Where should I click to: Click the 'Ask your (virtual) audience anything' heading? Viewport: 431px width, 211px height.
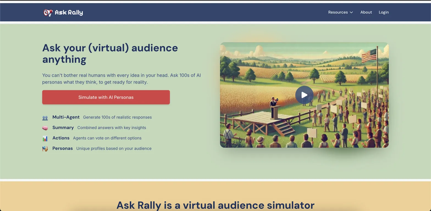point(110,53)
